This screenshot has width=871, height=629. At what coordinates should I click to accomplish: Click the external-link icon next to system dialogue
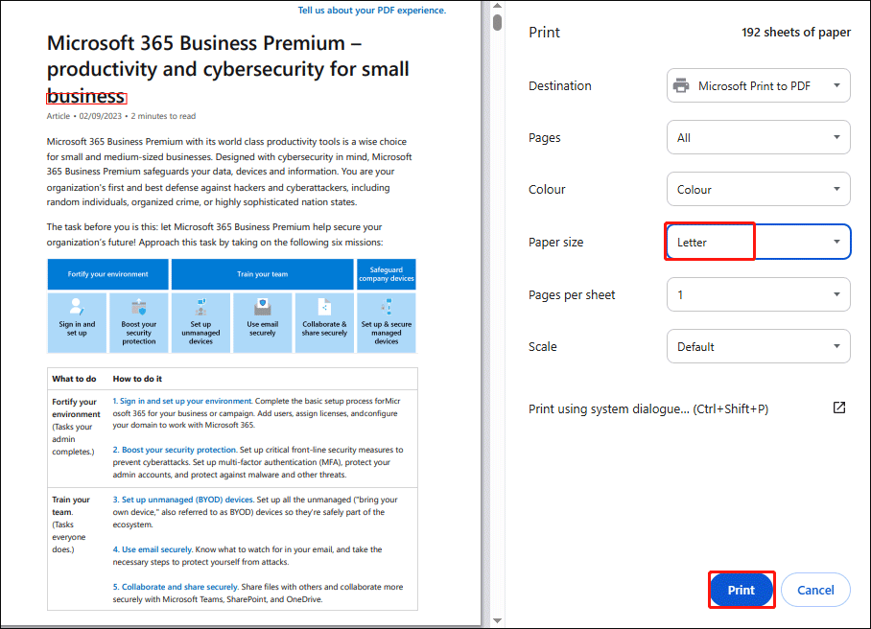click(839, 408)
